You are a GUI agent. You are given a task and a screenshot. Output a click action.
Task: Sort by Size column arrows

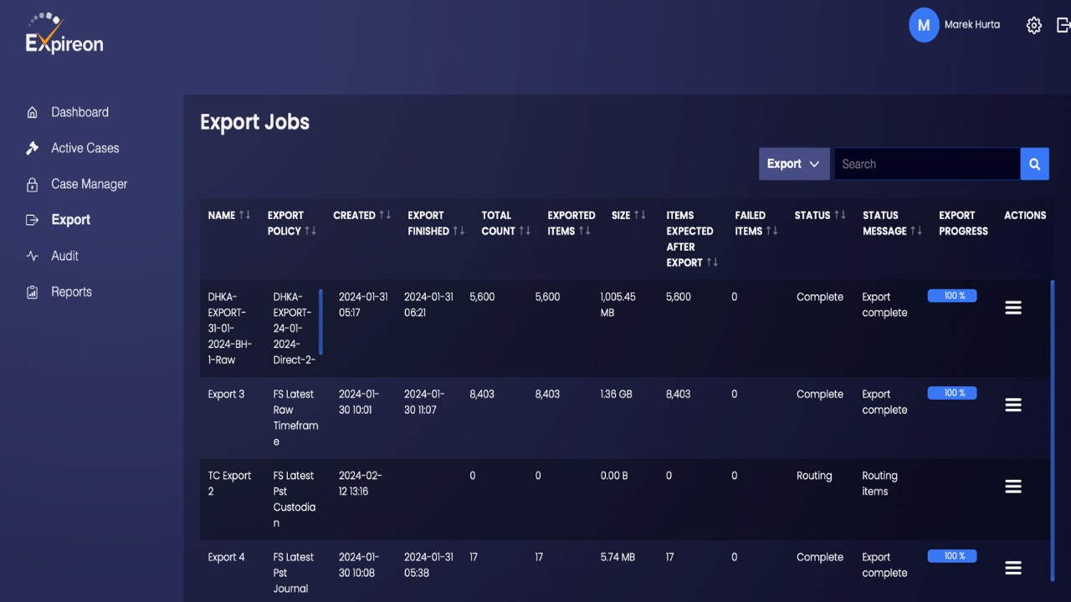639,215
